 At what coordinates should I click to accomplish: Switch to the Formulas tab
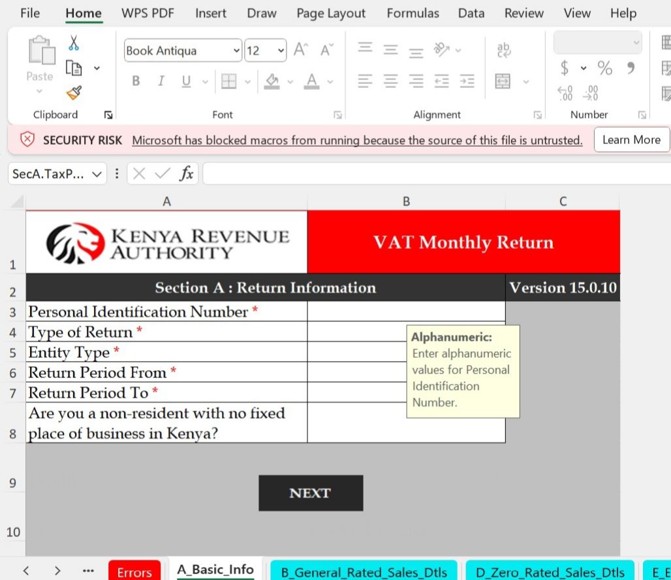[413, 13]
